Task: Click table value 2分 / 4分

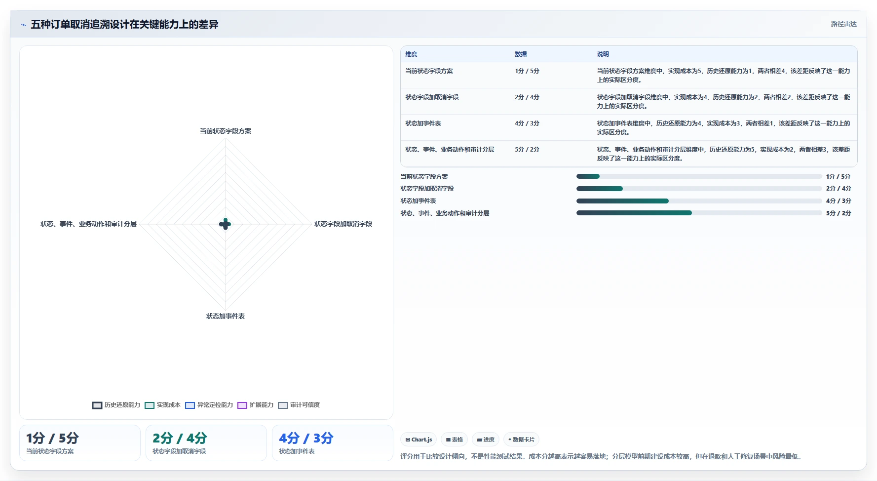Action: click(527, 97)
